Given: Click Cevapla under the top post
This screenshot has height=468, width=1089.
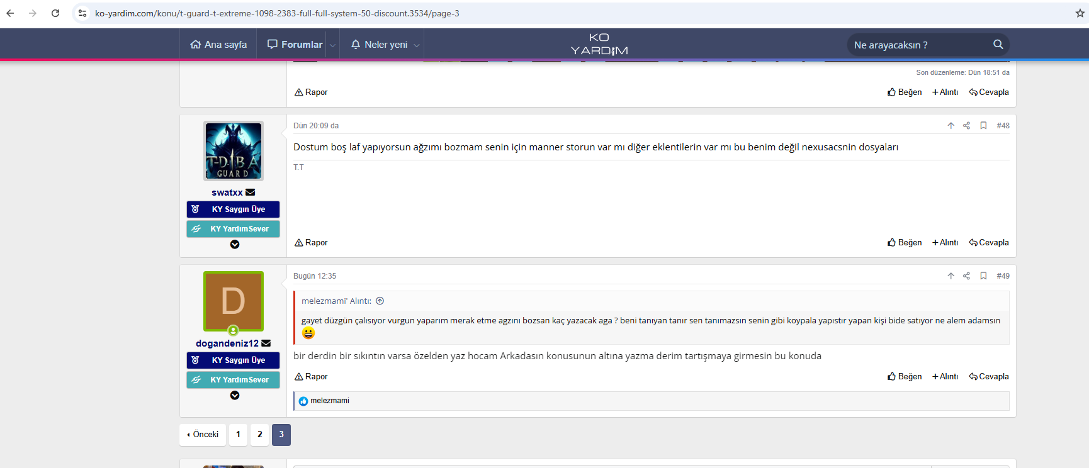Looking at the screenshot, I should 989,92.
